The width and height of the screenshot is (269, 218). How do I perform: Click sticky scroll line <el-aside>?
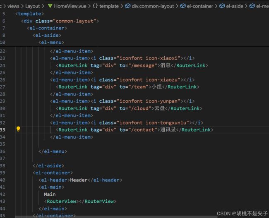(47, 35)
